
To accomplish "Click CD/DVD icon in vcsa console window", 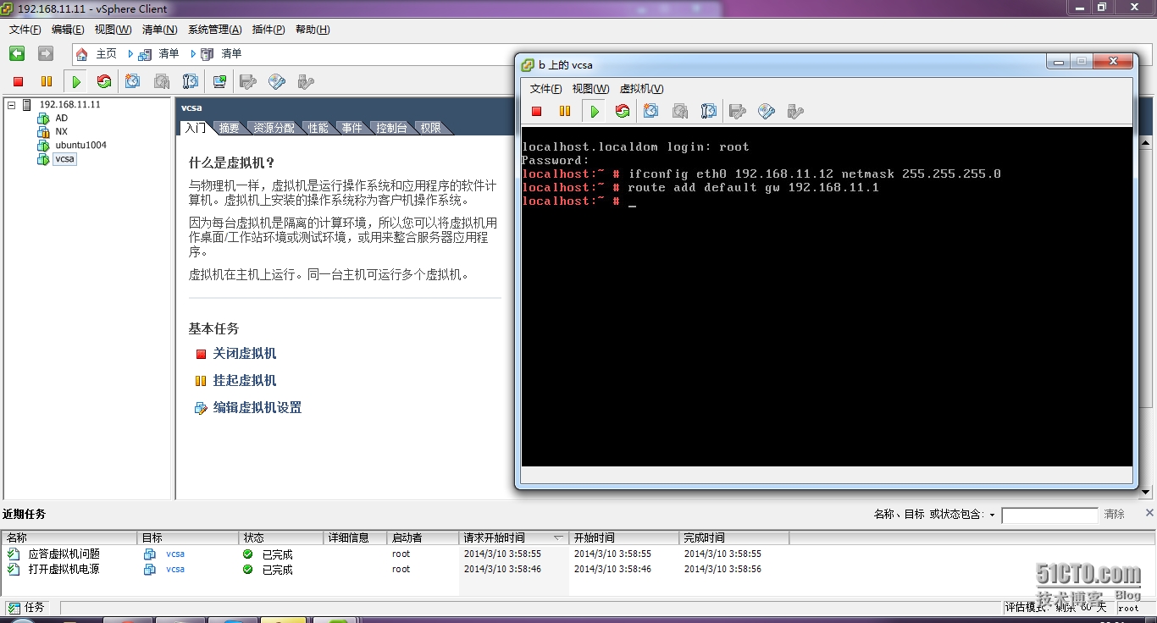I will [767, 111].
